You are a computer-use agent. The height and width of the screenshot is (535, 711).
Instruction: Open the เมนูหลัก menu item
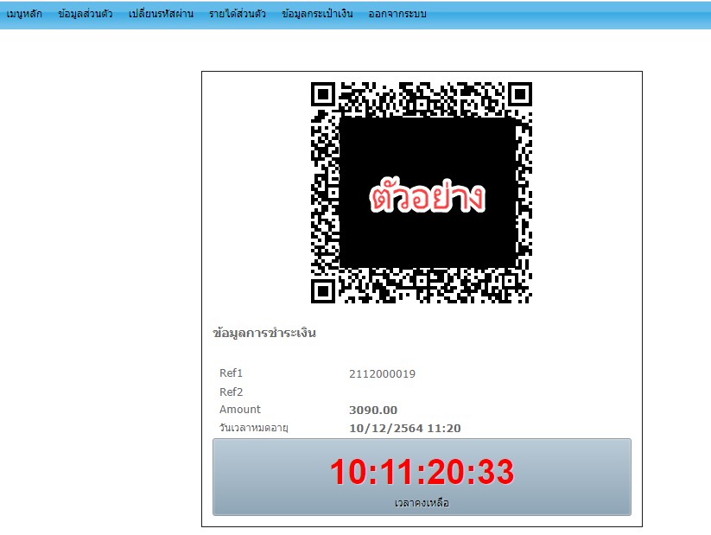pos(24,14)
